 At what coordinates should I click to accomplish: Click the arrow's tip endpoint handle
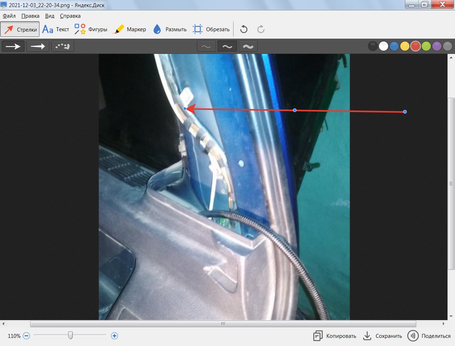pyautogui.click(x=185, y=108)
